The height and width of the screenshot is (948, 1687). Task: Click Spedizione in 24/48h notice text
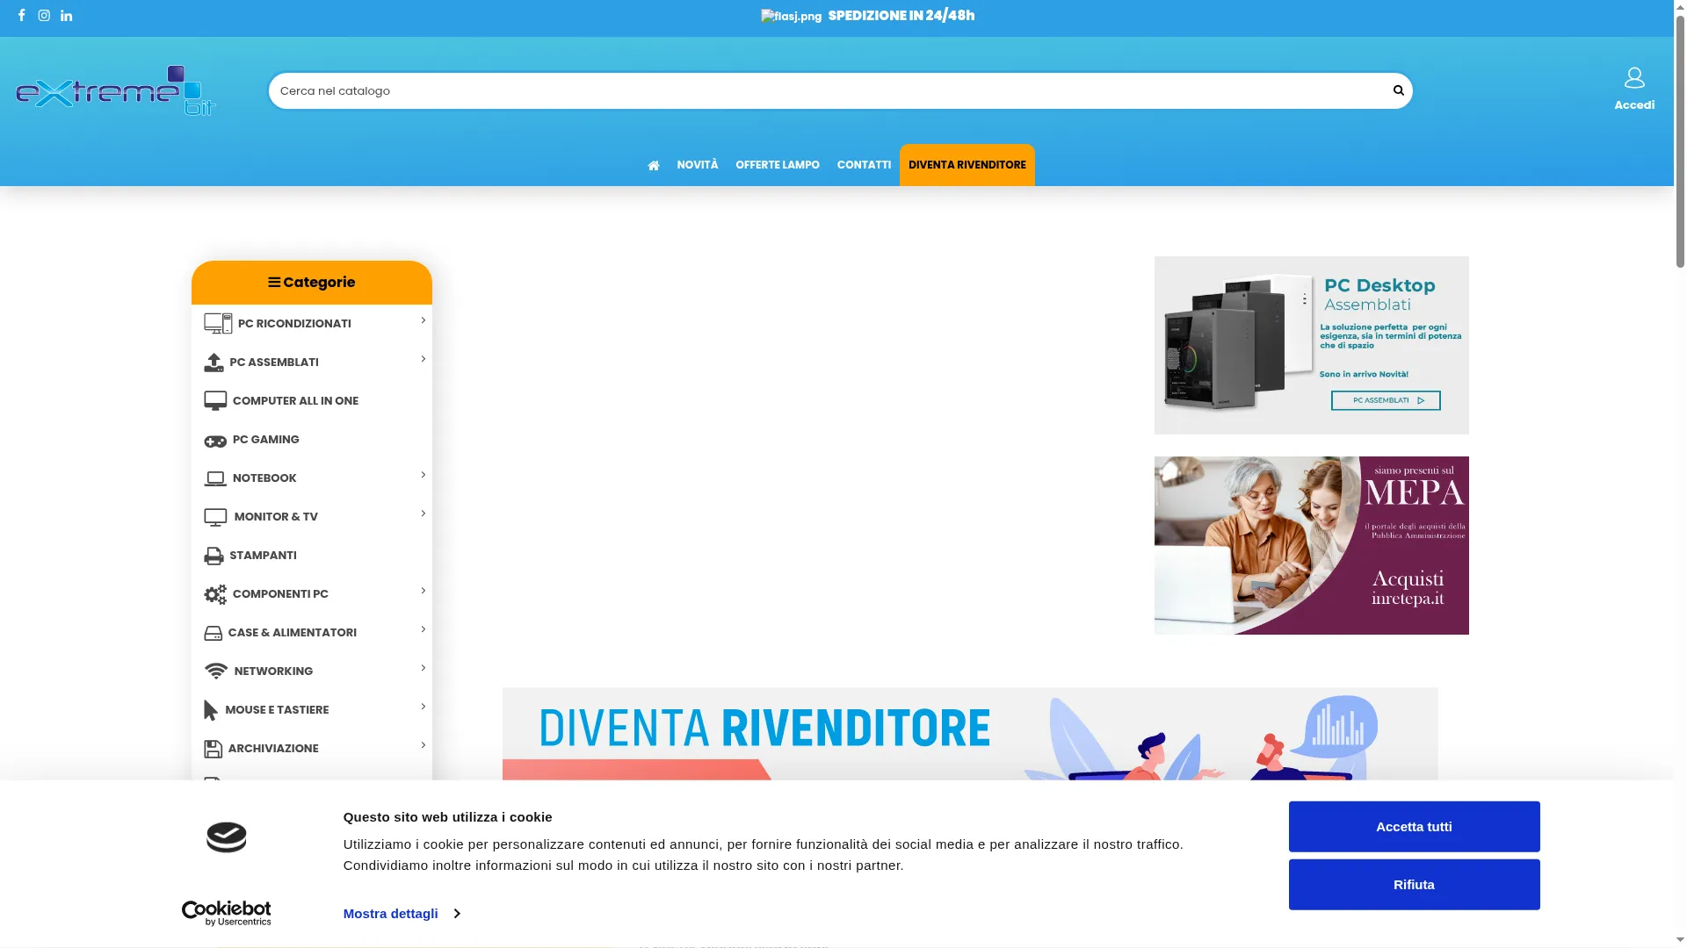click(901, 16)
